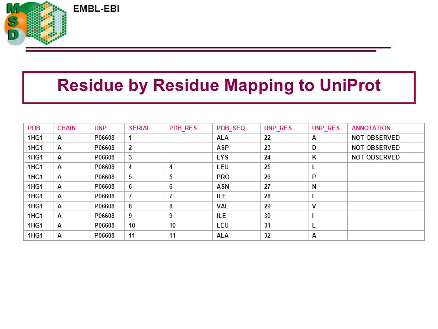Click NOT OBSERVED in the ASP row
Screen dimensions: 438x329
pyautogui.click(x=375, y=148)
